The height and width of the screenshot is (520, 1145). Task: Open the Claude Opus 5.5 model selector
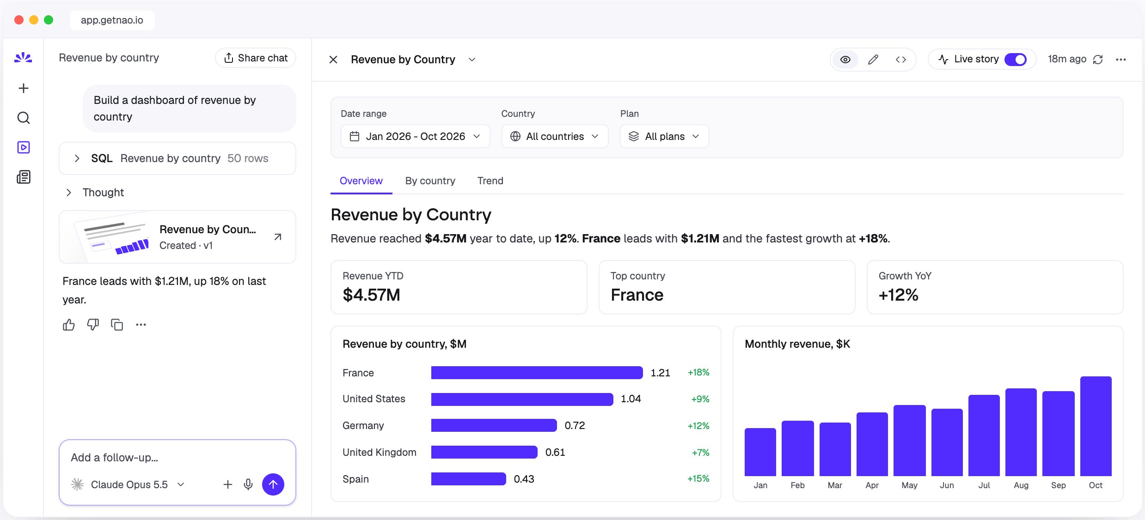tap(129, 484)
